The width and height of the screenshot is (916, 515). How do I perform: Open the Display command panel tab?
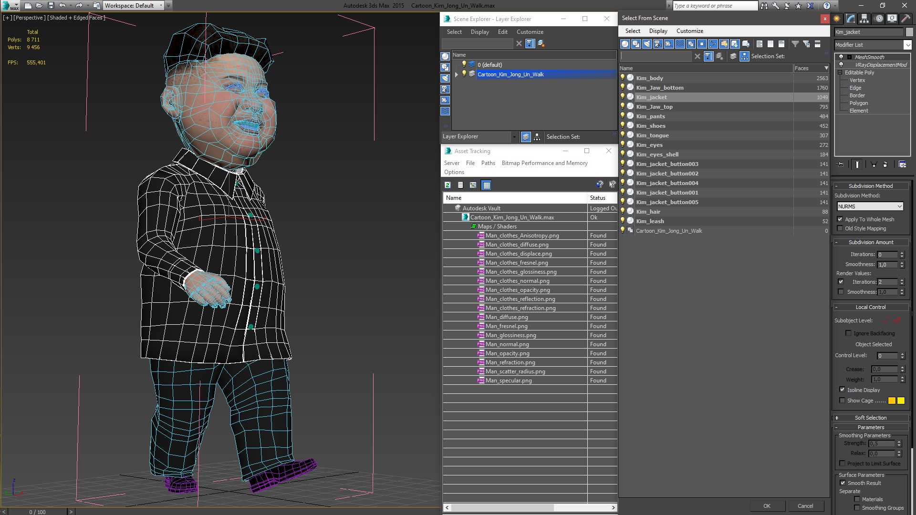click(x=892, y=19)
